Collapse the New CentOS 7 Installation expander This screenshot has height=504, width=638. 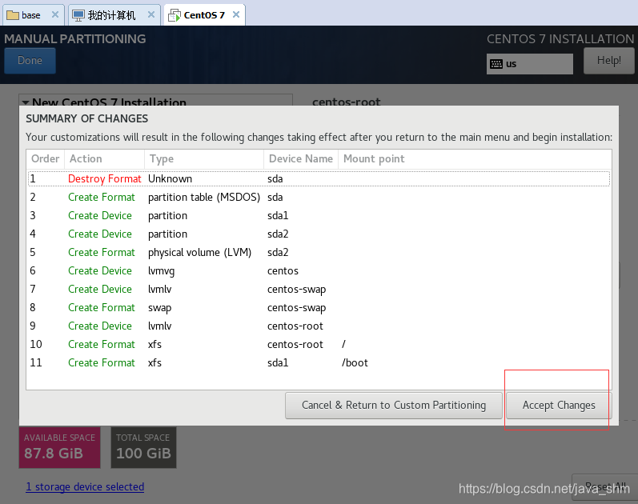point(26,102)
